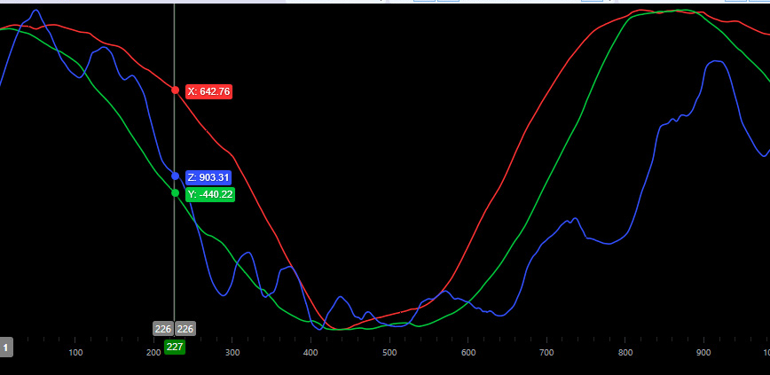This screenshot has height=375, width=770.
Task: Click frame 800 on the timeline ruler
Action: click(625, 353)
